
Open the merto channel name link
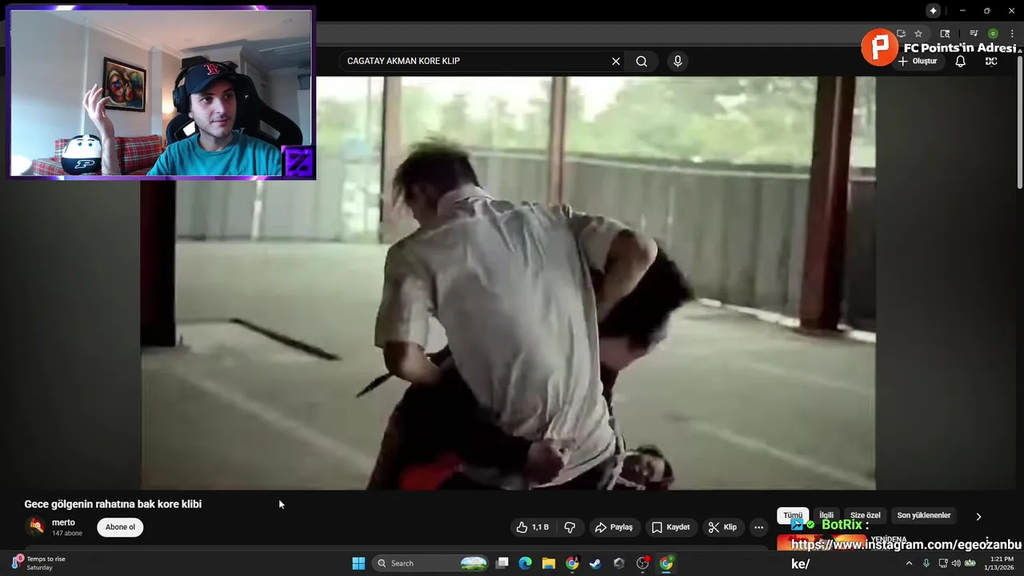click(x=63, y=522)
